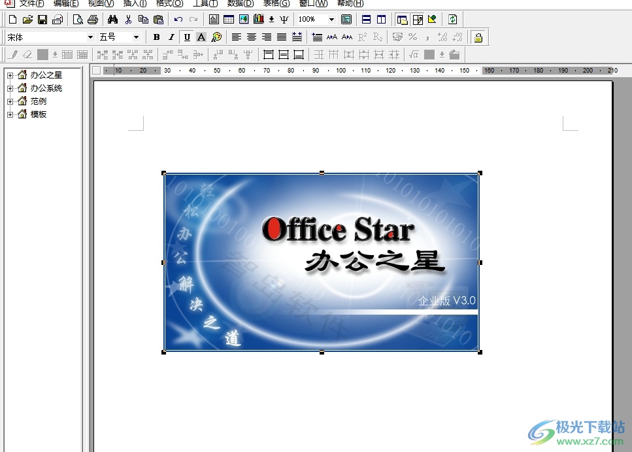Toggle Underline formatting
The height and width of the screenshot is (452, 632).
coord(187,37)
